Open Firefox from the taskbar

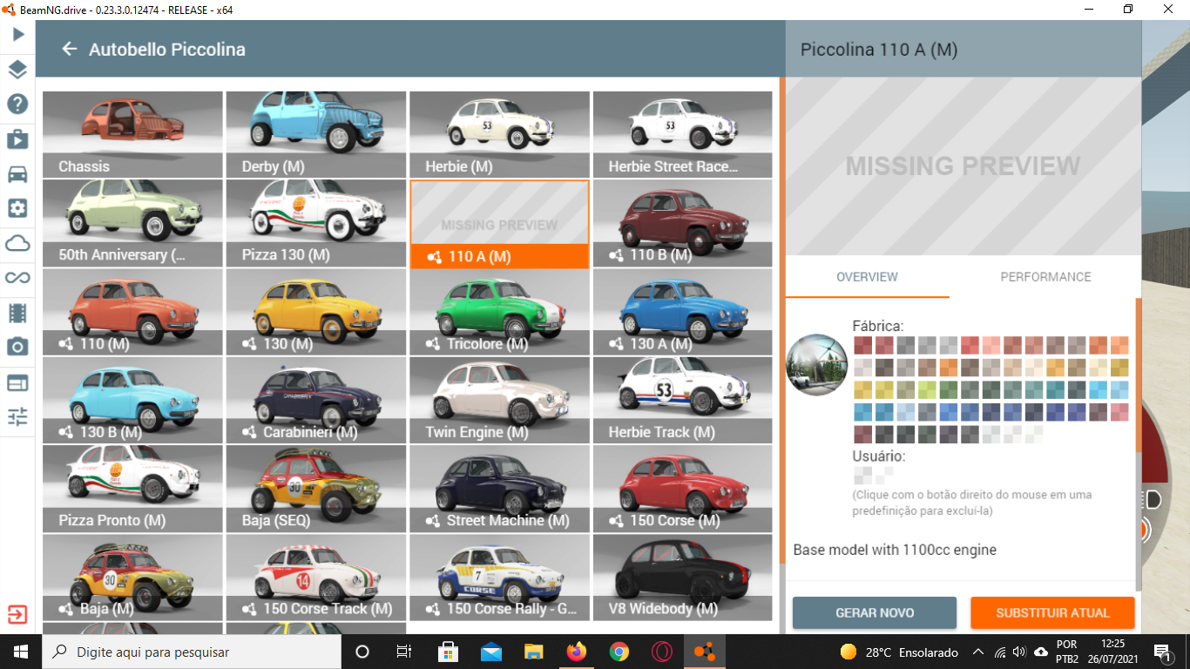(x=576, y=652)
